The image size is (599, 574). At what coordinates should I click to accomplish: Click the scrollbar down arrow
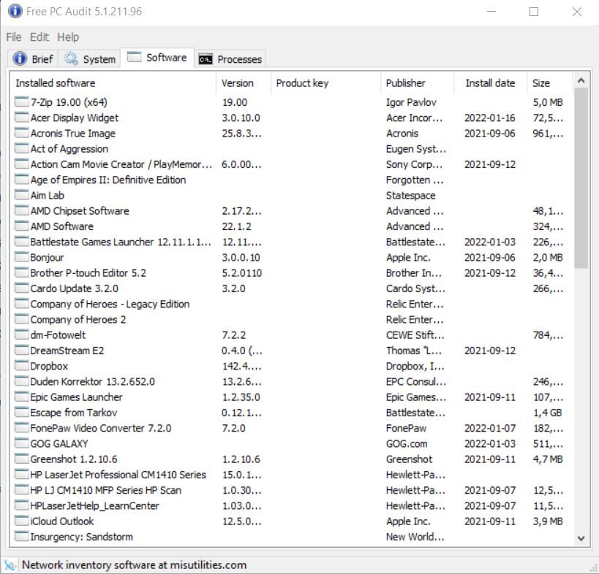click(x=581, y=538)
